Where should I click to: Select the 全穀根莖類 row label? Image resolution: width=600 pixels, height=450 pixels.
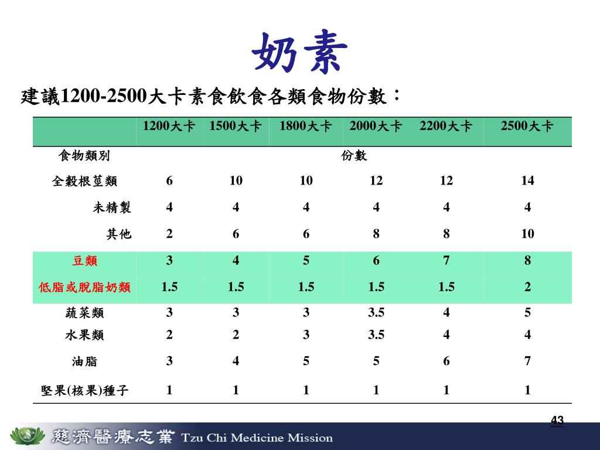pyautogui.click(x=84, y=180)
